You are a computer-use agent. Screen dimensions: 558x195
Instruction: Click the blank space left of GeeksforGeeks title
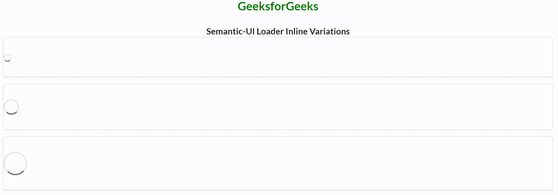click(x=114, y=6)
